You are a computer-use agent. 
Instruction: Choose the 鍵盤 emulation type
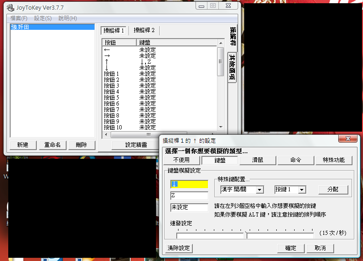pos(220,160)
